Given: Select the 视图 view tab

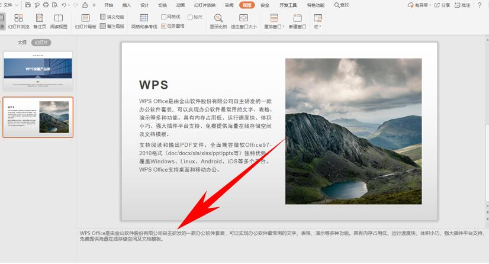Looking at the screenshot, I should pos(247,5).
